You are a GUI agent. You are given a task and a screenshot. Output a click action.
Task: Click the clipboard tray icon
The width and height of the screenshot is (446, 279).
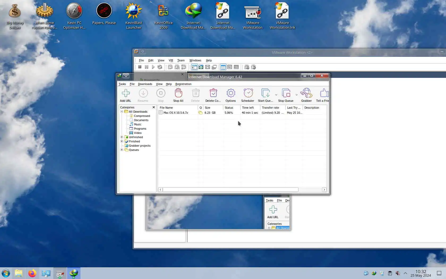390,273
